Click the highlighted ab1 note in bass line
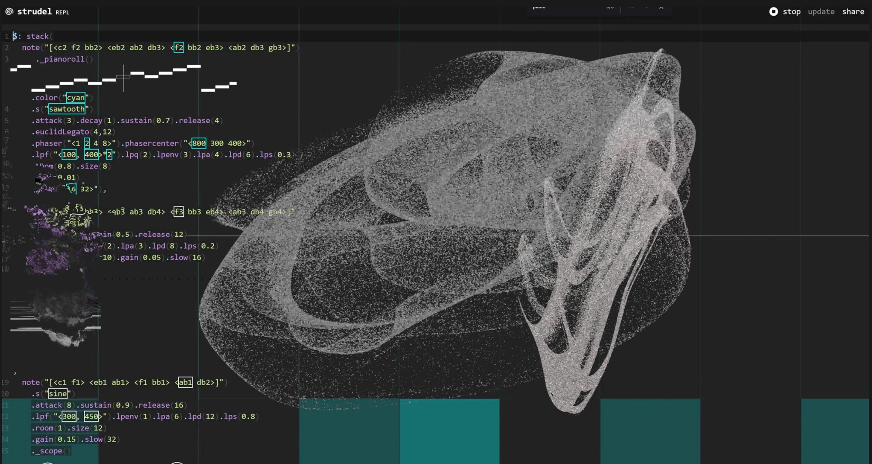The width and height of the screenshot is (872, 464). 185,382
